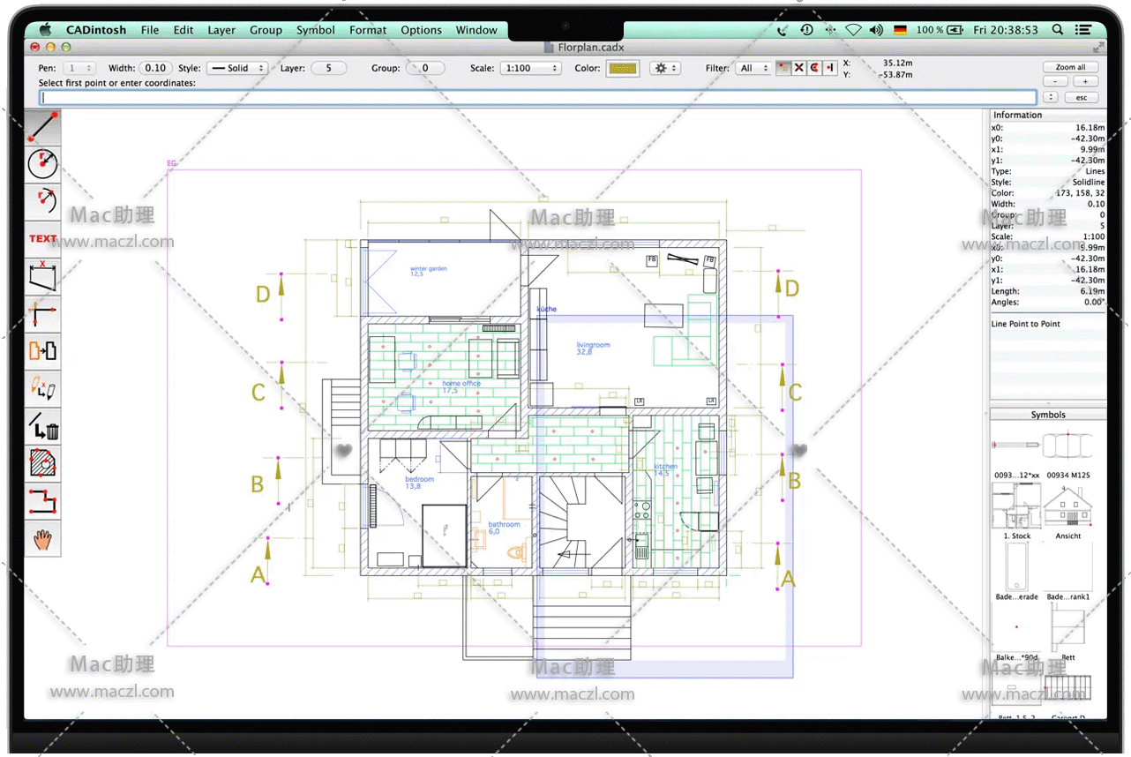Image resolution: width=1131 pixels, height=757 pixels.
Task: Toggle the X intersection snap filter
Action: click(798, 68)
